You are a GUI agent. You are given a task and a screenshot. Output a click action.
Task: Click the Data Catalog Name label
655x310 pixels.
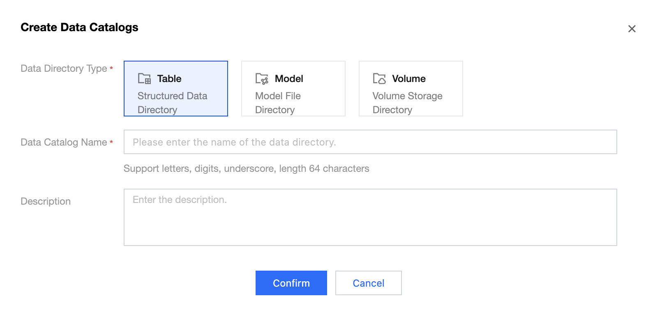tap(64, 142)
